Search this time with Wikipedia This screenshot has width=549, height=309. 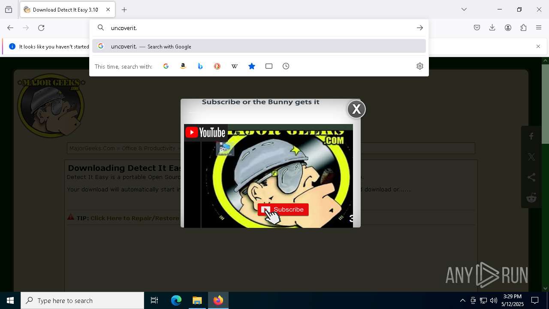point(235,66)
